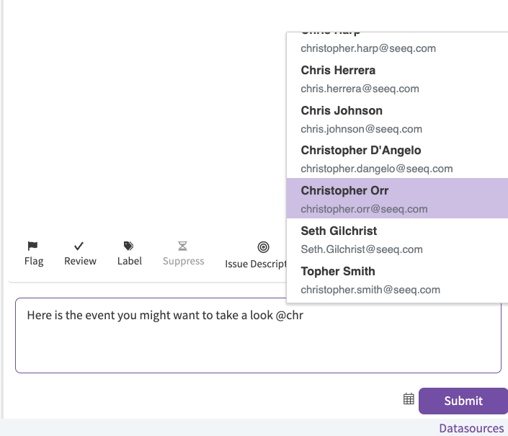508x436 pixels.
Task: Click the 'Issue Descript' toolbar text
Action: click(256, 264)
